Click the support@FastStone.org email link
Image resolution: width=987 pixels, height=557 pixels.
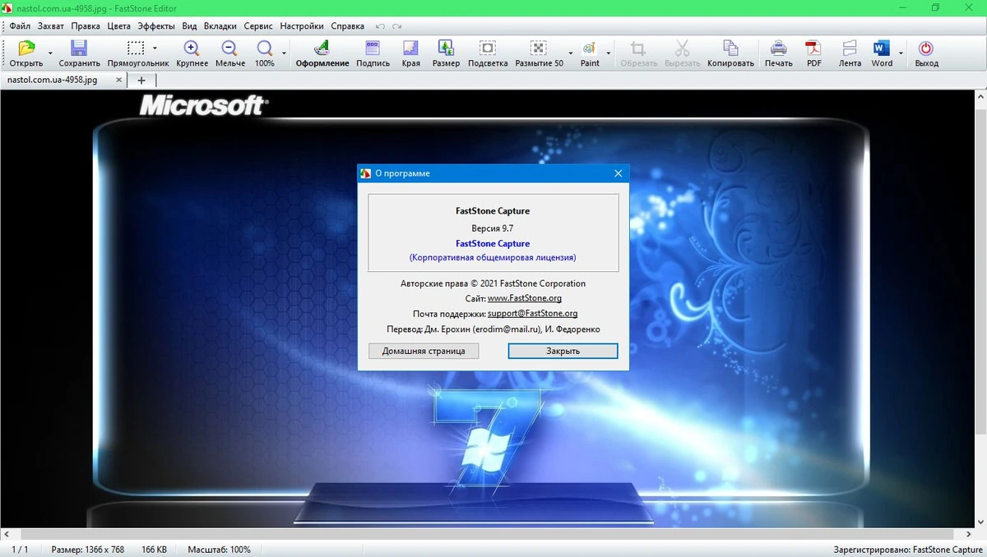click(x=532, y=314)
